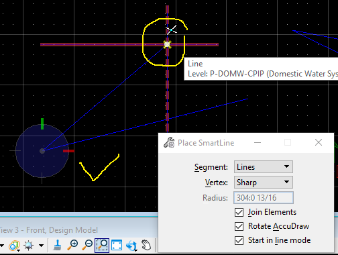The width and height of the screenshot is (338, 255).
Task: Disable Start in line mode option
Action: [239, 240]
